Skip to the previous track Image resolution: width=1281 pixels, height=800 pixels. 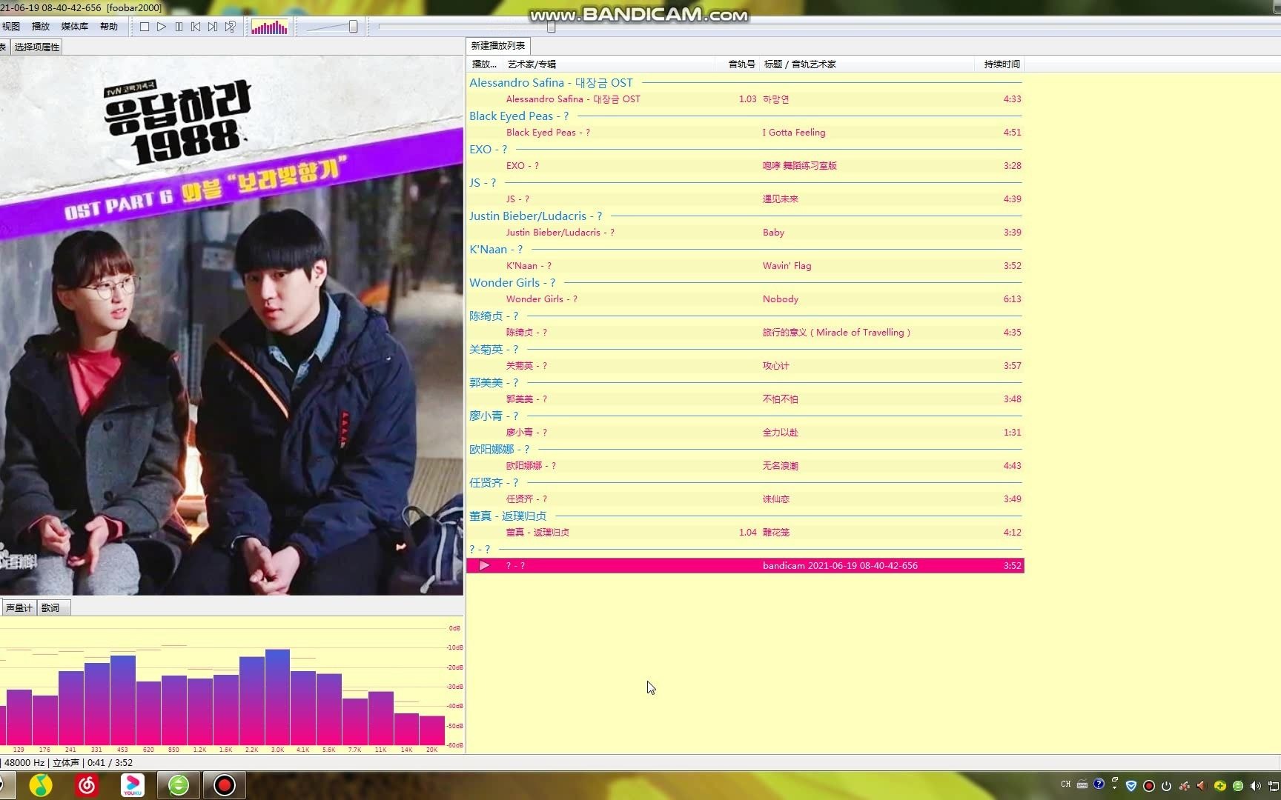point(196,27)
